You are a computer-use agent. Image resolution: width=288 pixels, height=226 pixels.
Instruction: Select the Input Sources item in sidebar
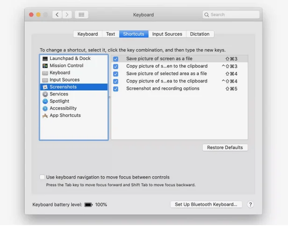tap(65, 80)
